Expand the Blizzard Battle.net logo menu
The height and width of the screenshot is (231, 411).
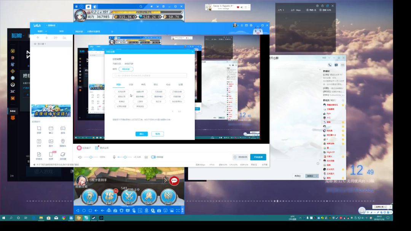(x=18, y=36)
